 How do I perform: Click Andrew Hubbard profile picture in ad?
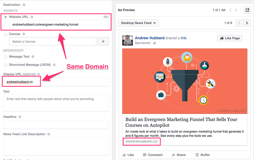point(127,40)
